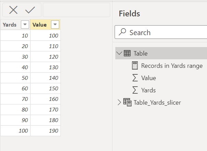
Task: Click the Value cell containing 170
Action: click(46, 109)
